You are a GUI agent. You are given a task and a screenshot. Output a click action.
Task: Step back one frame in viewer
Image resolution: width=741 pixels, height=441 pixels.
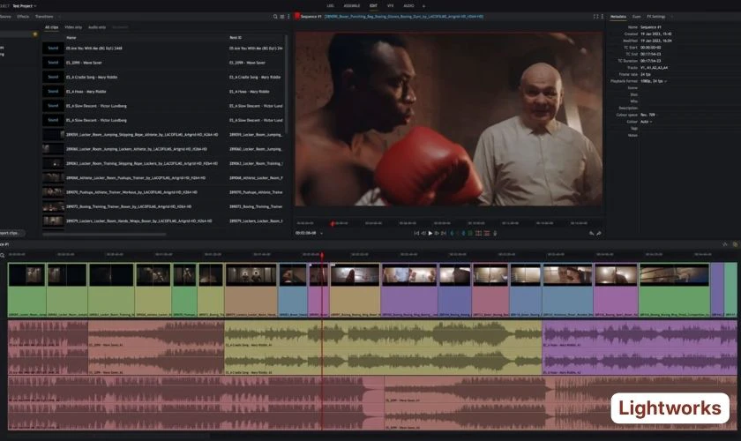point(423,233)
